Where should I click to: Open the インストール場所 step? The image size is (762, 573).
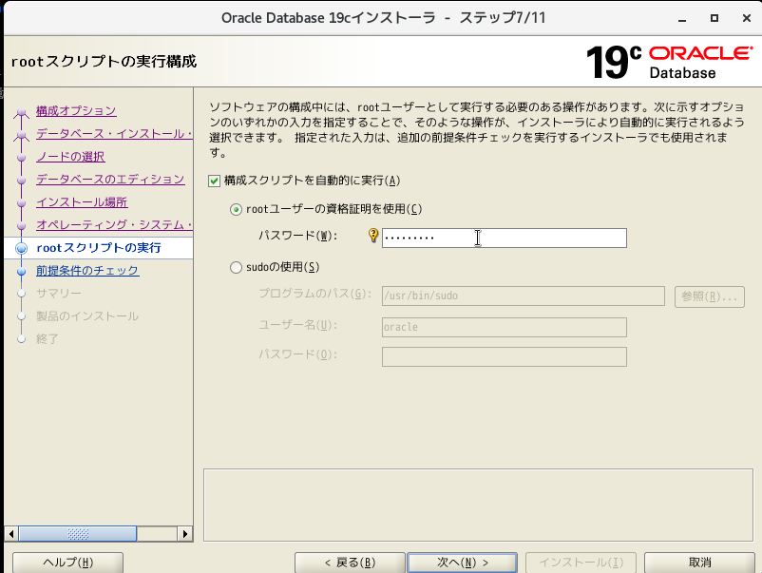point(82,201)
